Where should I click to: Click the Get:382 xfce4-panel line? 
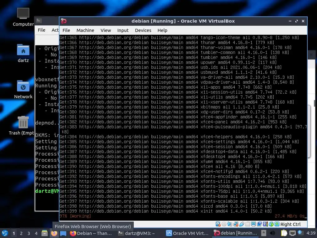tap(173, 122)
